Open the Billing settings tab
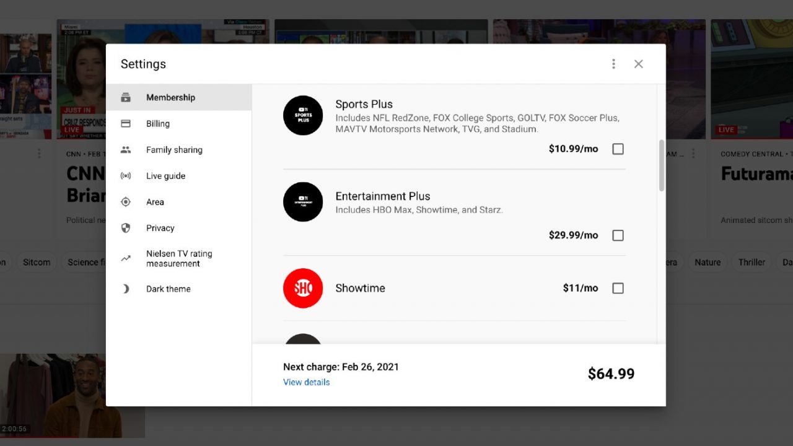Viewport: 793px width, 446px height. (x=158, y=124)
